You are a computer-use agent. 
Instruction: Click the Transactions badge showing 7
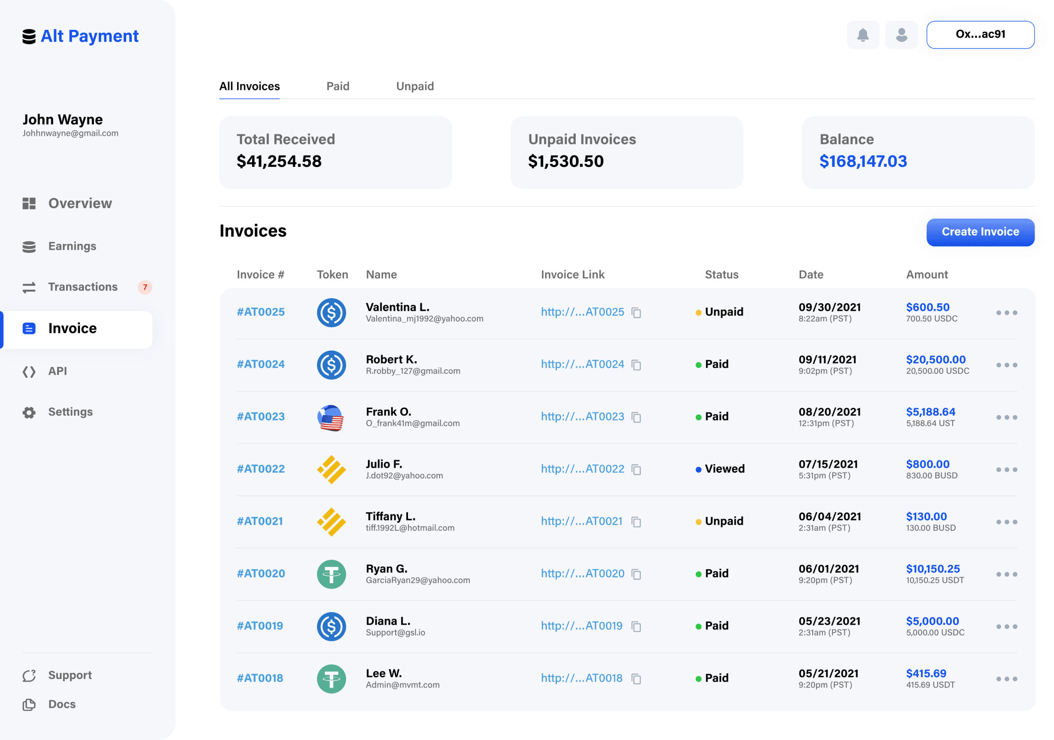[x=145, y=287]
